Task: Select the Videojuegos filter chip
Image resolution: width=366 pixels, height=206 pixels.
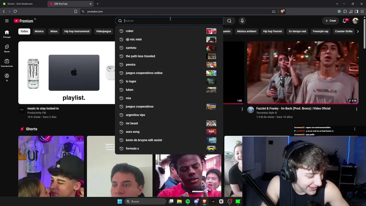Action: point(104,31)
